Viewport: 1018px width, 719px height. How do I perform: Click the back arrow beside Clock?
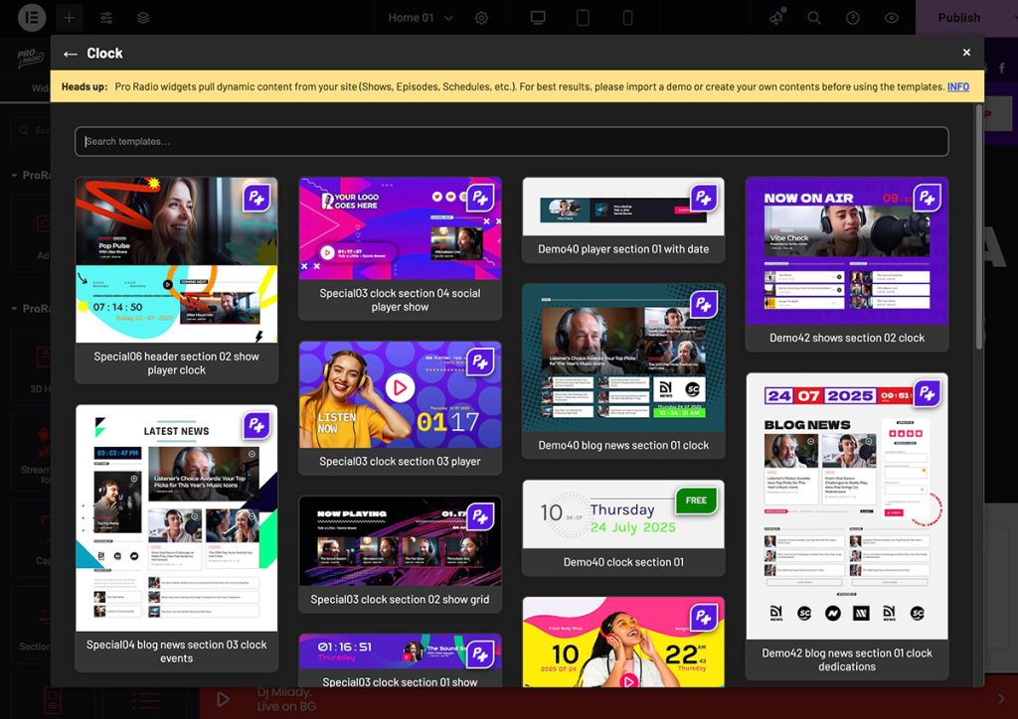coord(70,54)
